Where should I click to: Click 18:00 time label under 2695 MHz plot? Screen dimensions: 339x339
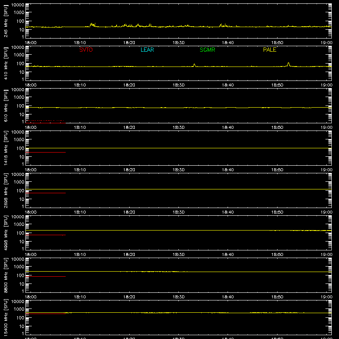(31, 212)
